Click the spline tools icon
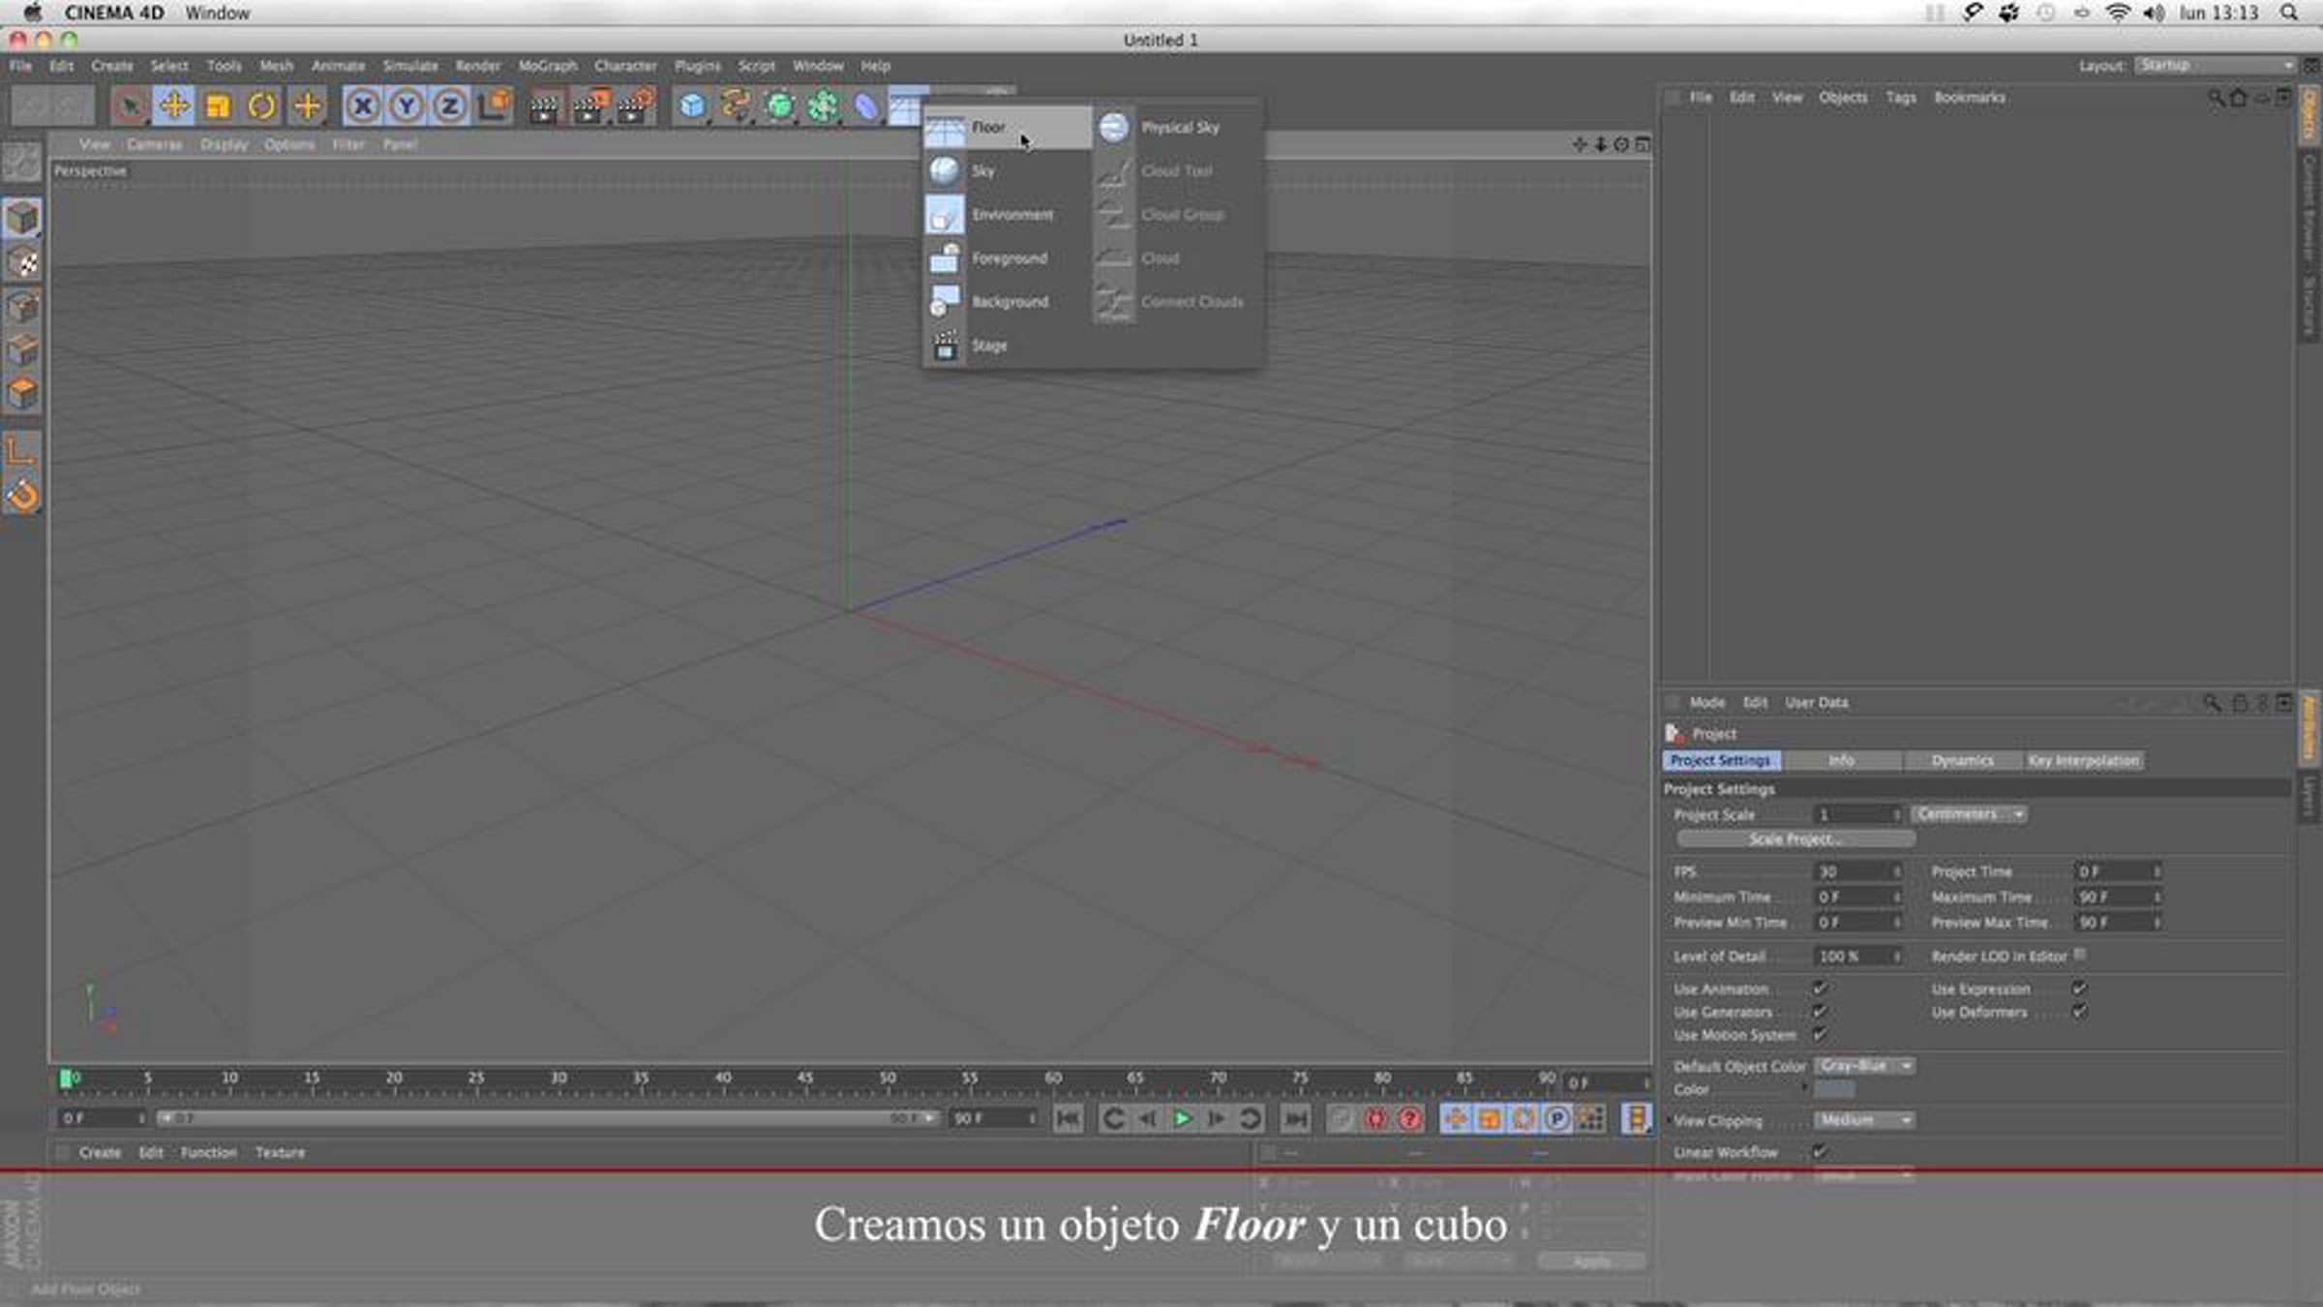The height and width of the screenshot is (1307, 2323). pos(736,106)
